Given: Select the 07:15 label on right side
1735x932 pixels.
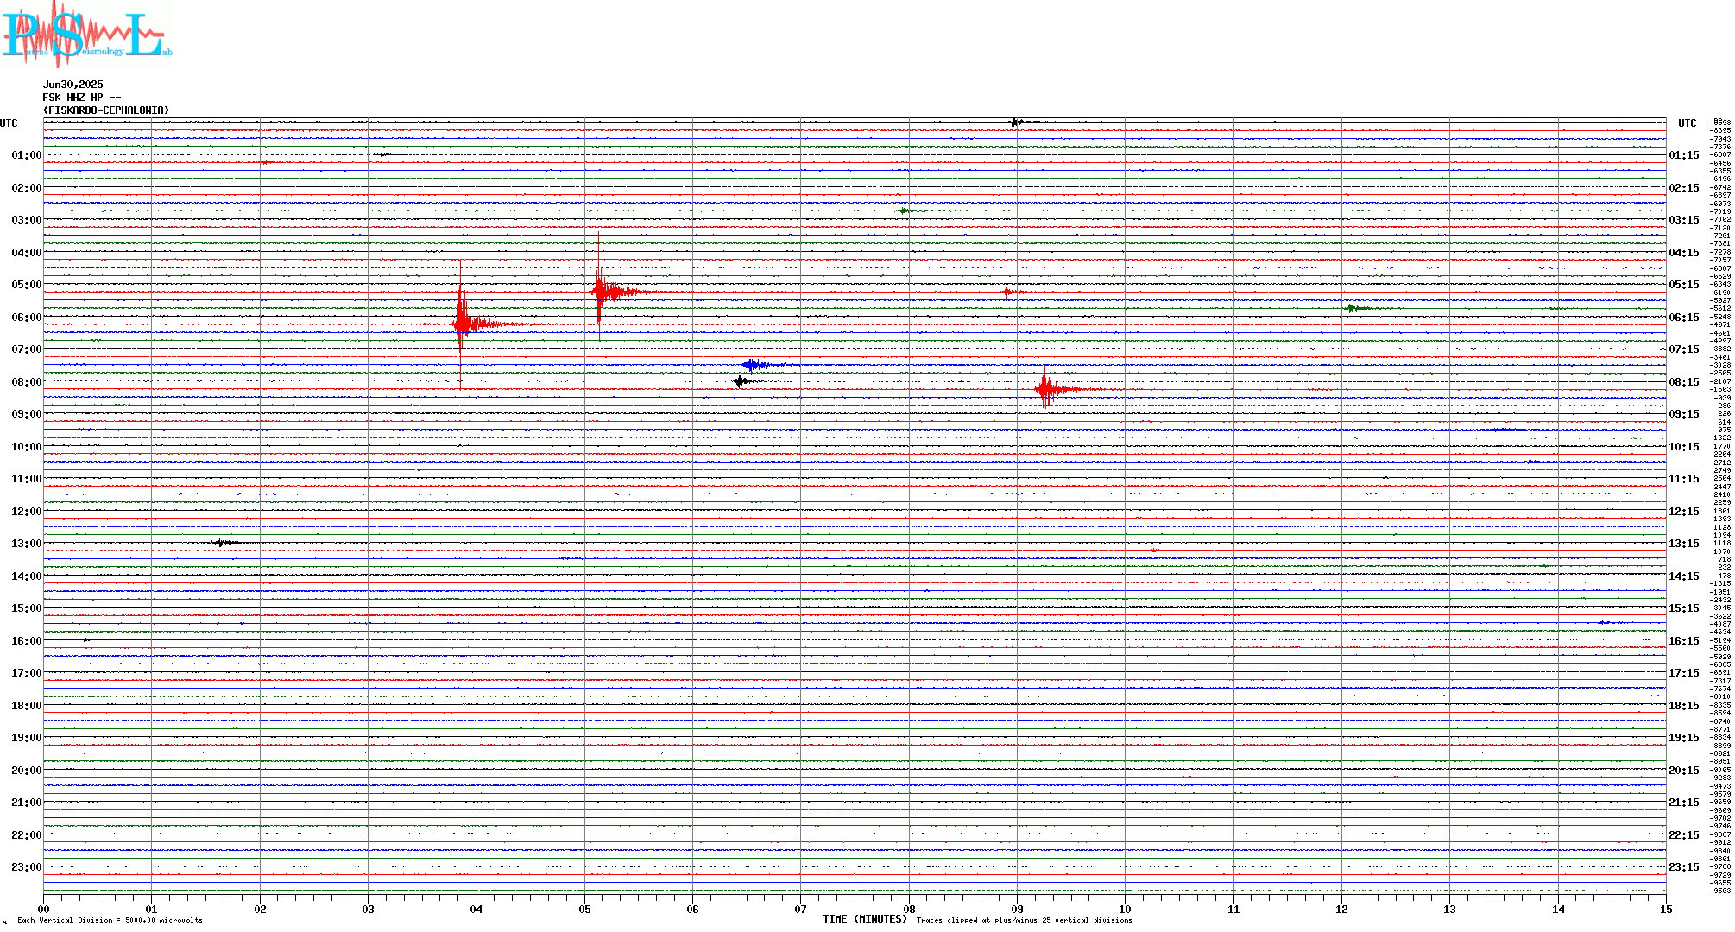Looking at the screenshot, I should 1684,349.
